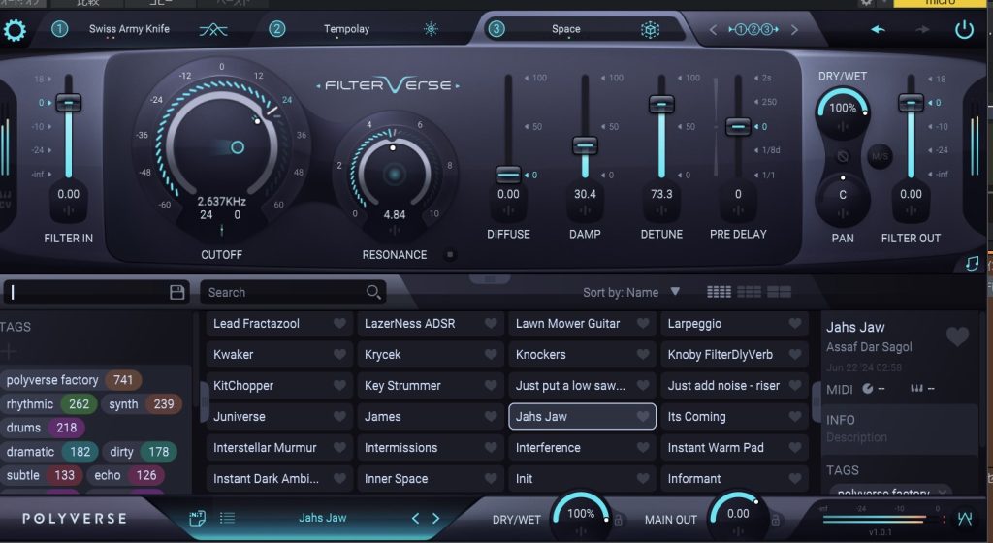Click the Tempolay filter type icon
Viewport: 993px width, 543px height.
(431, 29)
